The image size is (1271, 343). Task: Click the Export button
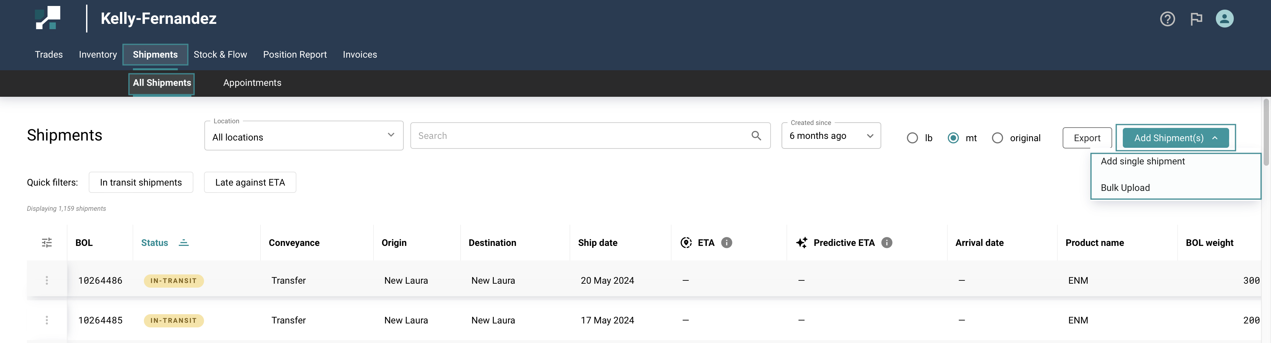(1087, 138)
